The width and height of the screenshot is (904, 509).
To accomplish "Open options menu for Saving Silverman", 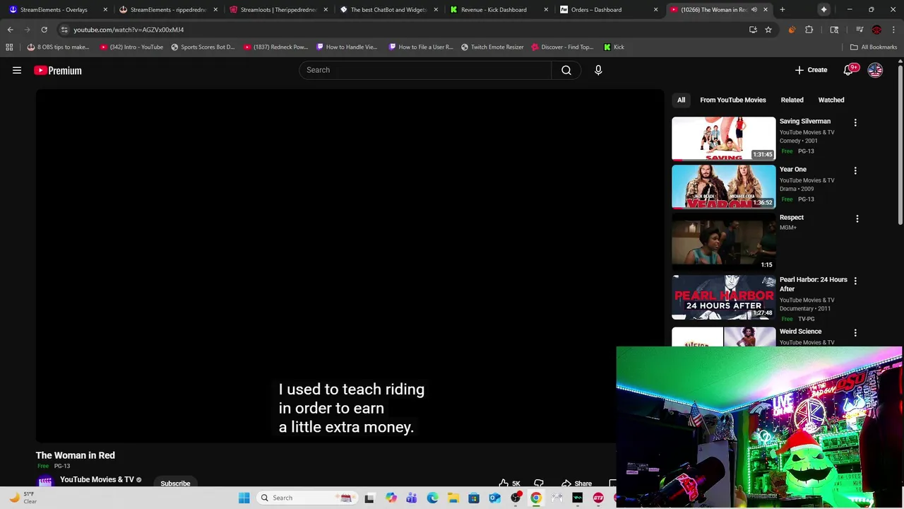I will [855, 122].
